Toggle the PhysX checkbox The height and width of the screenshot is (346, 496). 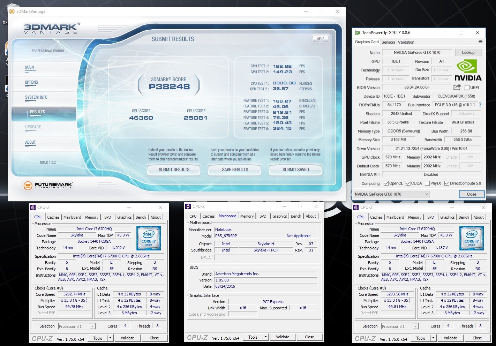pyautogui.click(x=427, y=183)
